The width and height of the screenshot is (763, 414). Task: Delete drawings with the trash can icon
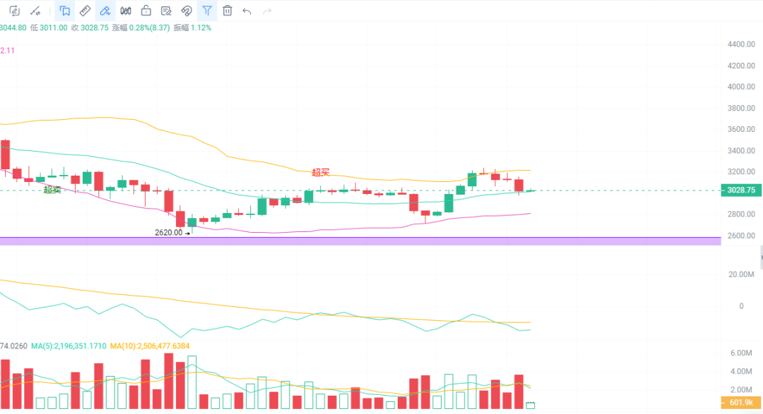pos(227,11)
